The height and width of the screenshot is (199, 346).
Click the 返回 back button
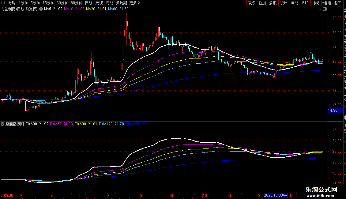[x=338, y=3]
